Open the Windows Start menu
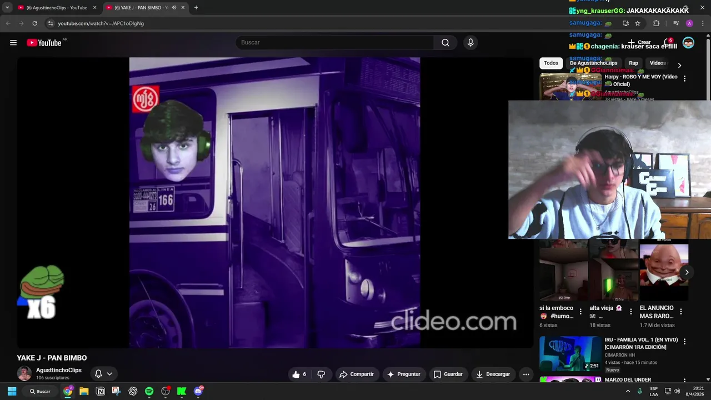Screen dimensions: 711x400 click(x=12, y=391)
